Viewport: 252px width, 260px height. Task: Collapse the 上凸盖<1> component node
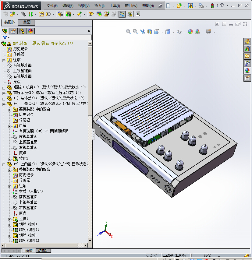pos(4,165)
